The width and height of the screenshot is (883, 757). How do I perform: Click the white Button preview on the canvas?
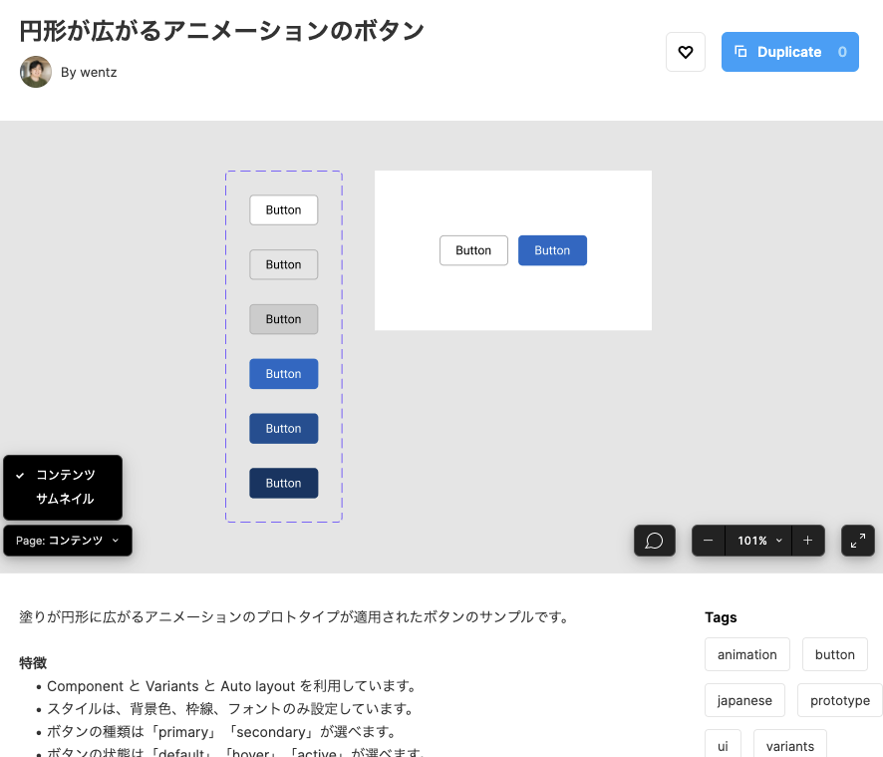click(473, 250)
